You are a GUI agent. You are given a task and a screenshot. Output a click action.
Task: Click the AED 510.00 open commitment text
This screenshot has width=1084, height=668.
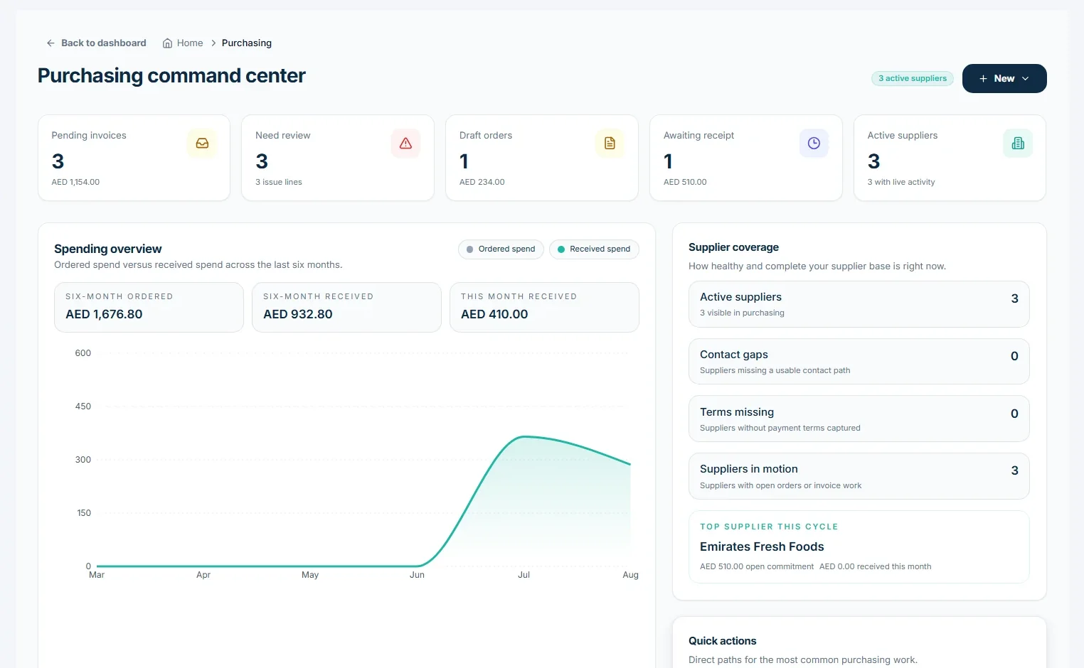[x=757, y=566]
